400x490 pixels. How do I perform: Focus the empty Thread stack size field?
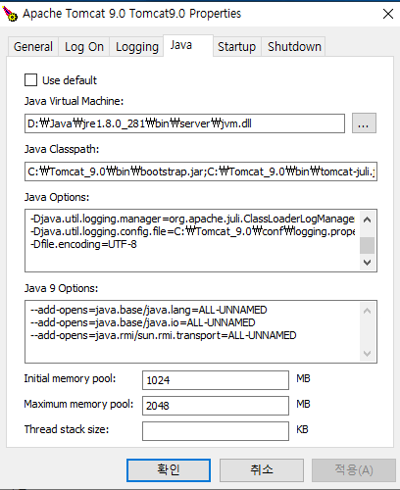click(x=216, y=431)
